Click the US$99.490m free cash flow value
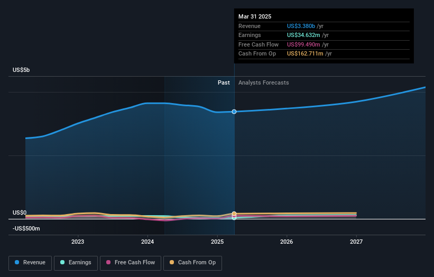434x277 pixels. 303,44
